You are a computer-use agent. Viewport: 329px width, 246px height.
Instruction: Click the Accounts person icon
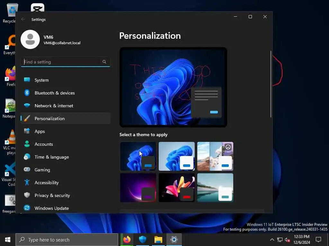27,144
